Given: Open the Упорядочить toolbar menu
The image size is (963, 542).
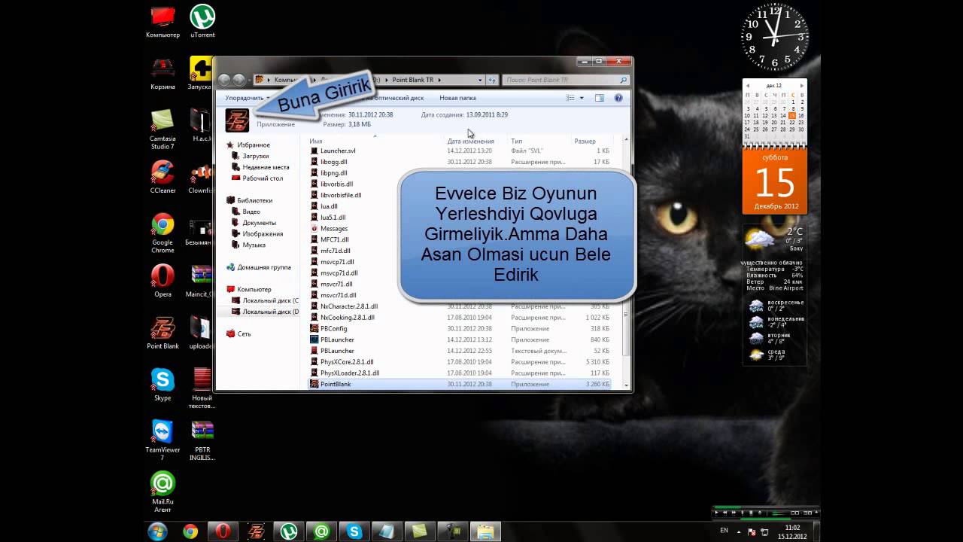Looking at the screenshot, I should 247,98.
